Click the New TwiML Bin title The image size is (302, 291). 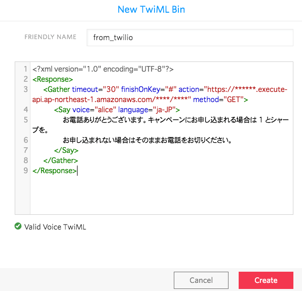(x=151, y=9)
